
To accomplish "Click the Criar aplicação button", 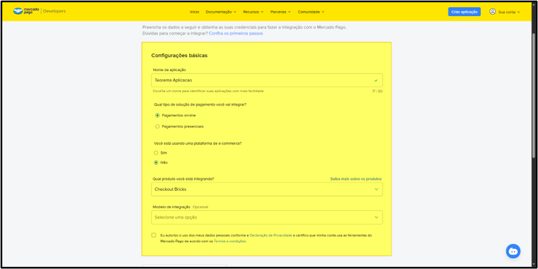I will pos(464,12).
